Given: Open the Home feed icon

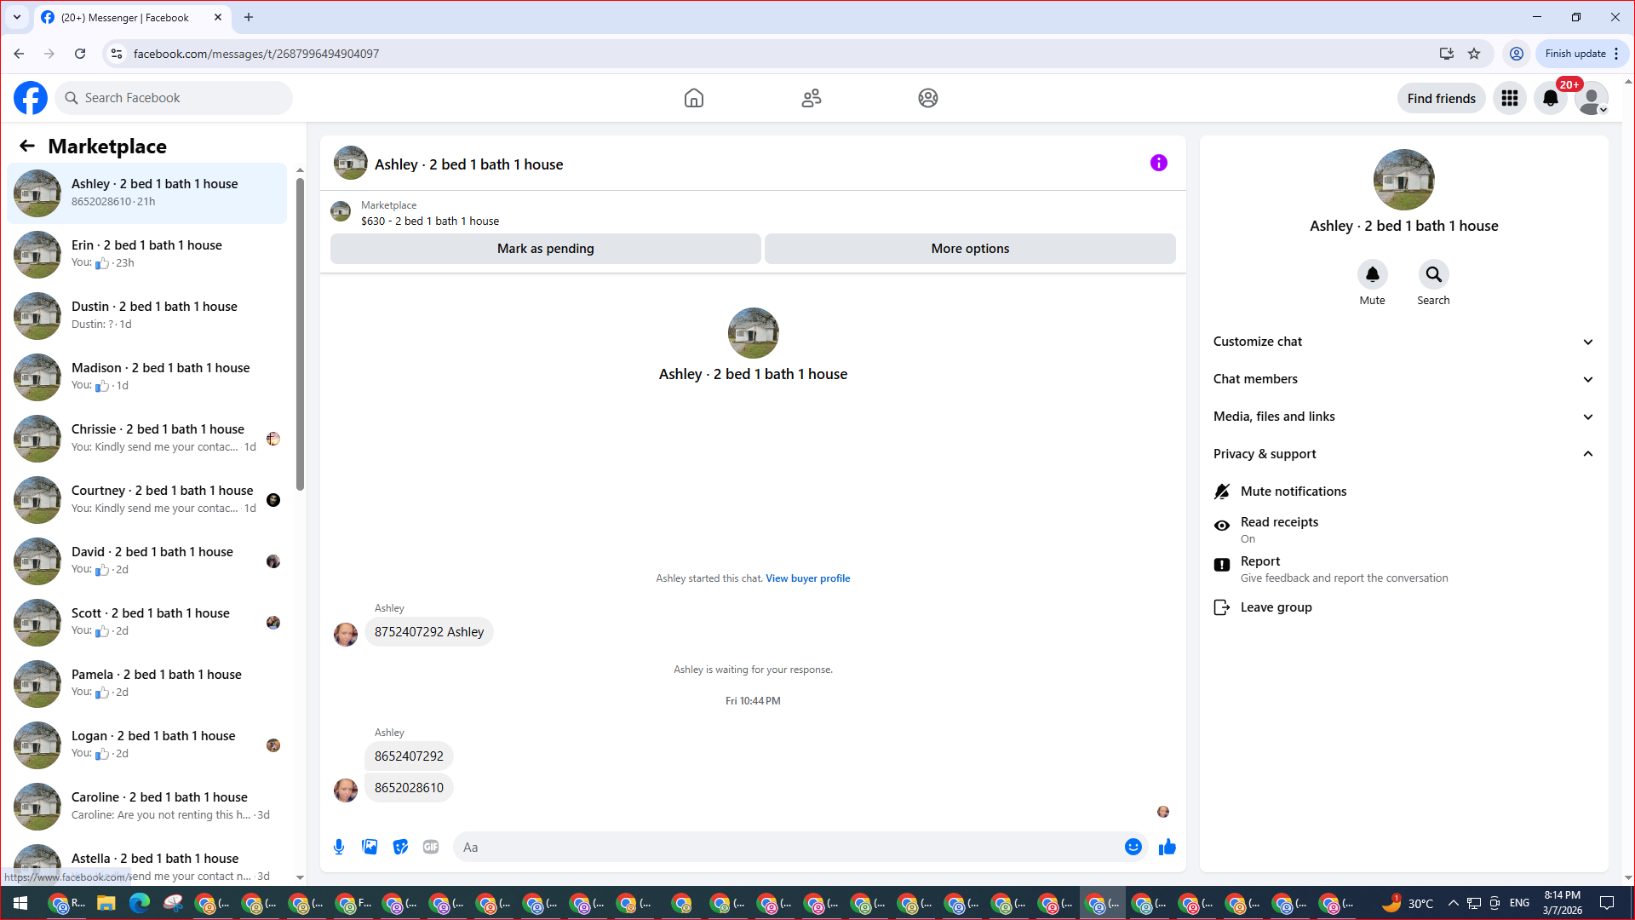Looking at the screenshot, I should coord(694,98).
